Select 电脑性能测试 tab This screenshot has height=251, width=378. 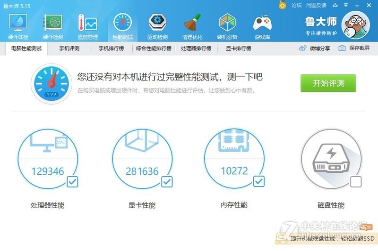click(x=26, y=49)
